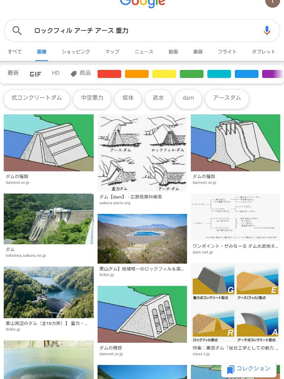The width and height of the screenshot is (284, 379).
Task: Open the Google logo homepage
Action: tap(142, 3)
